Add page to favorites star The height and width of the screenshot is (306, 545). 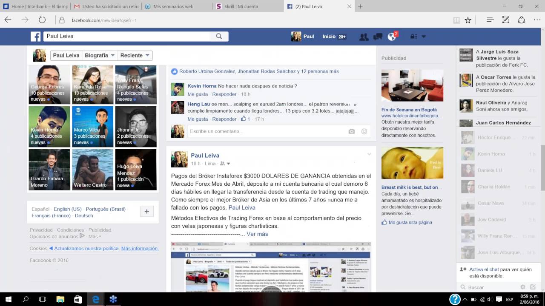pos(468,20)
